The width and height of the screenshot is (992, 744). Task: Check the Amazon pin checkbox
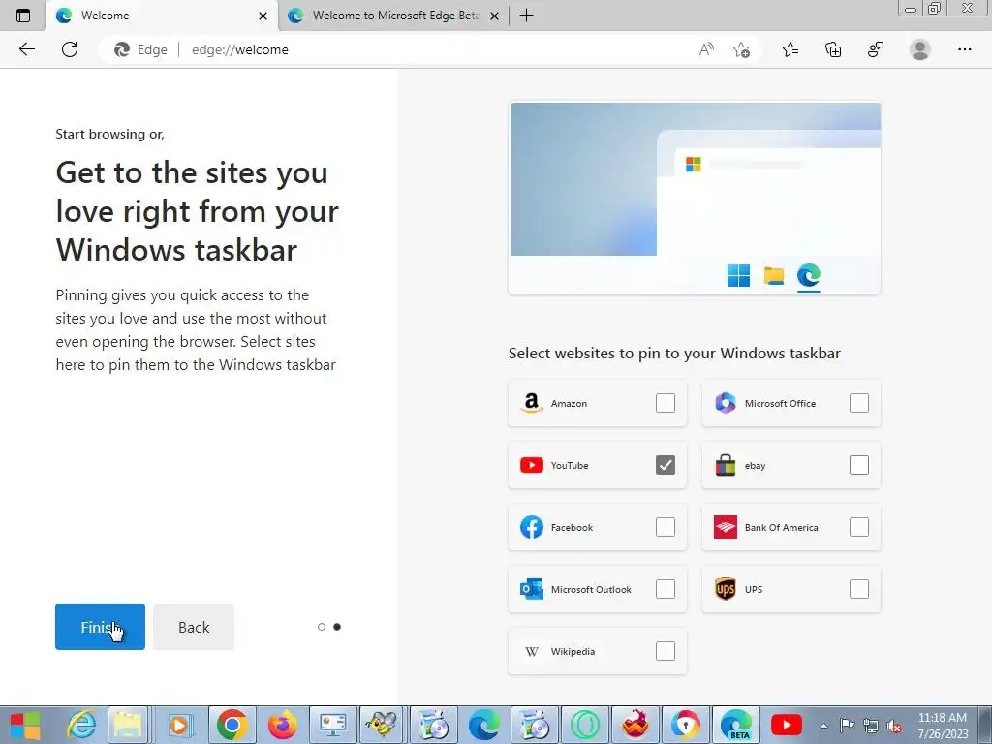pos(665,403)
